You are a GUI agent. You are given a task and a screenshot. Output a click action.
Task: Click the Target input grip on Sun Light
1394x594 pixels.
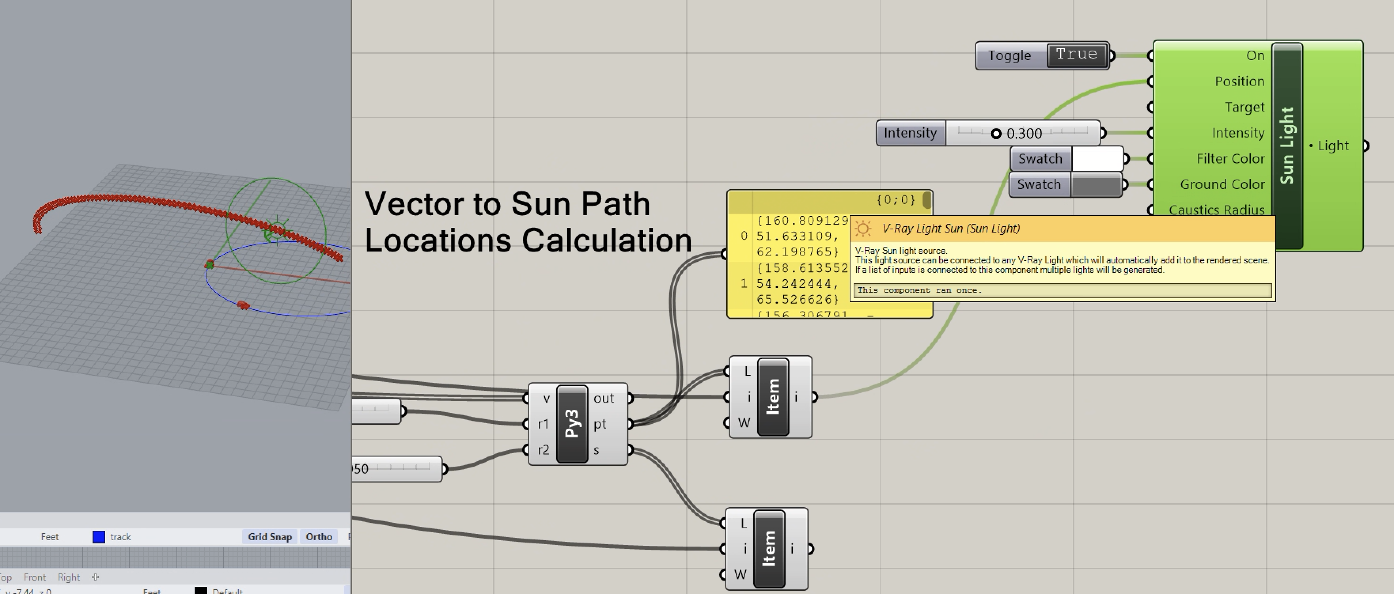1151,107
